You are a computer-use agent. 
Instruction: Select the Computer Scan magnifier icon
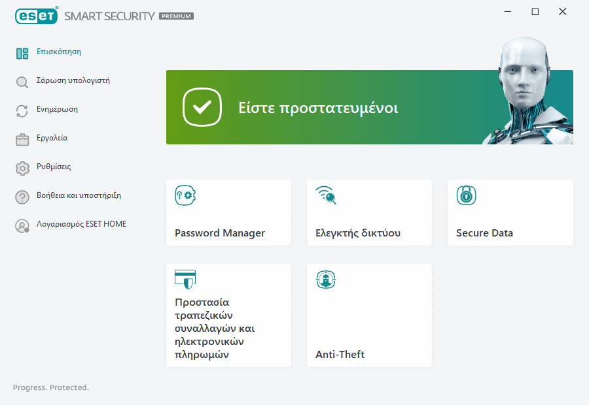(x=22, y=81)
